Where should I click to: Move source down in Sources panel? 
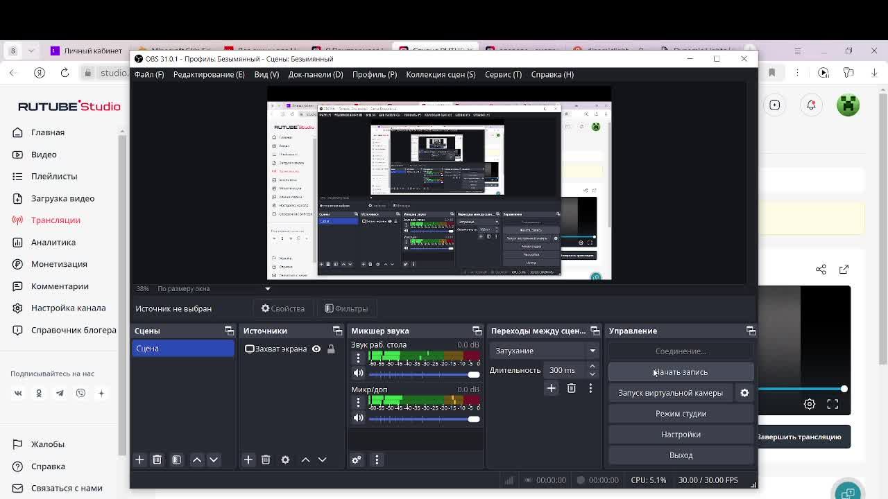point(322,459)
